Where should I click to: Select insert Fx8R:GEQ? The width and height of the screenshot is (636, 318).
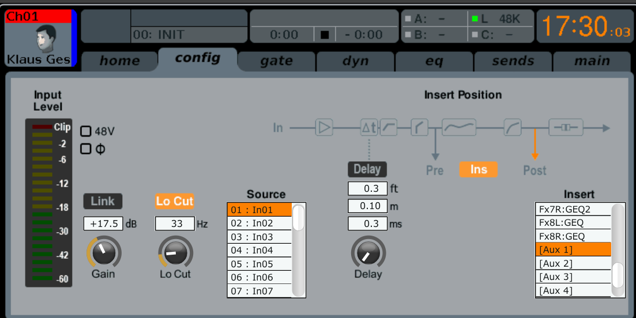pos(573,236)
